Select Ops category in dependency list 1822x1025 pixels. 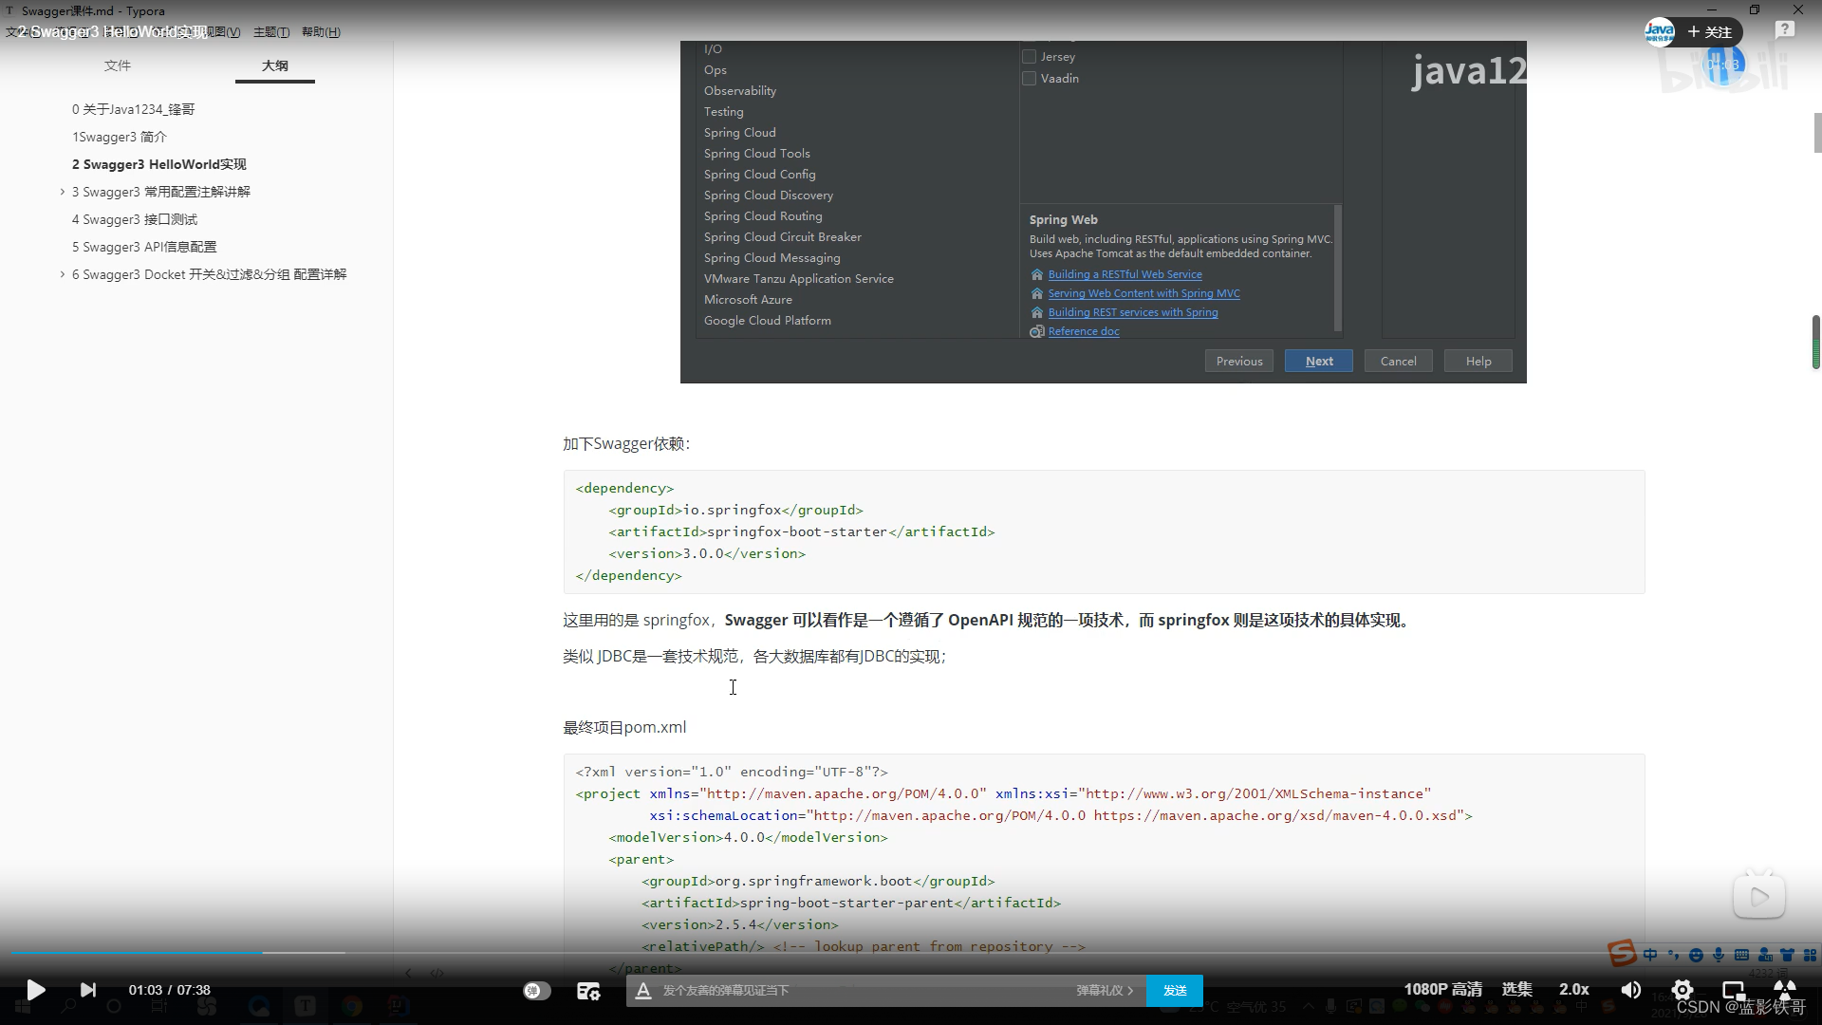click(x=716, y=70)
